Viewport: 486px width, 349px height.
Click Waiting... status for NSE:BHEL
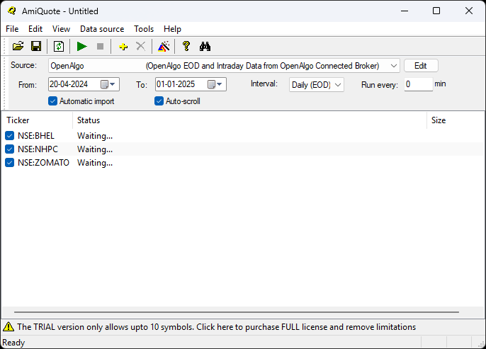pyautogui.click(x=95, y=136)
